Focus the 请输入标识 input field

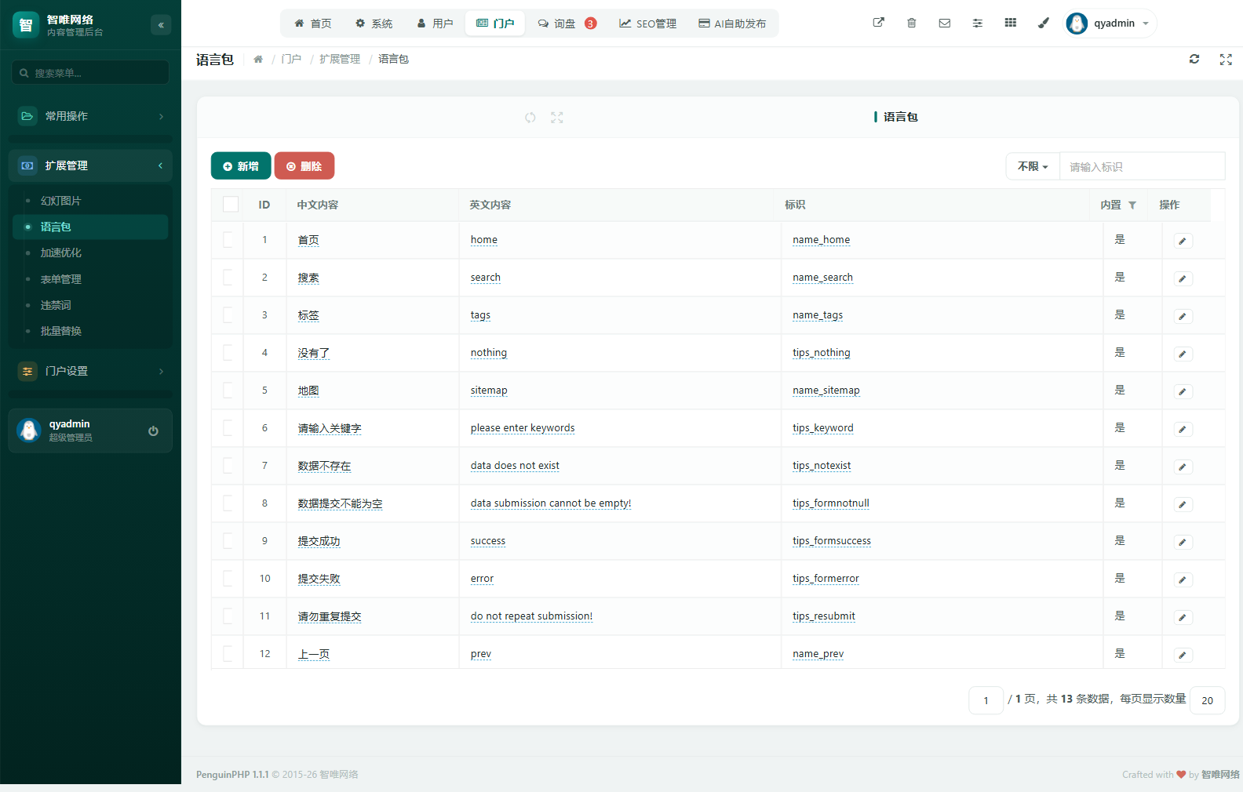point(1143,166)
